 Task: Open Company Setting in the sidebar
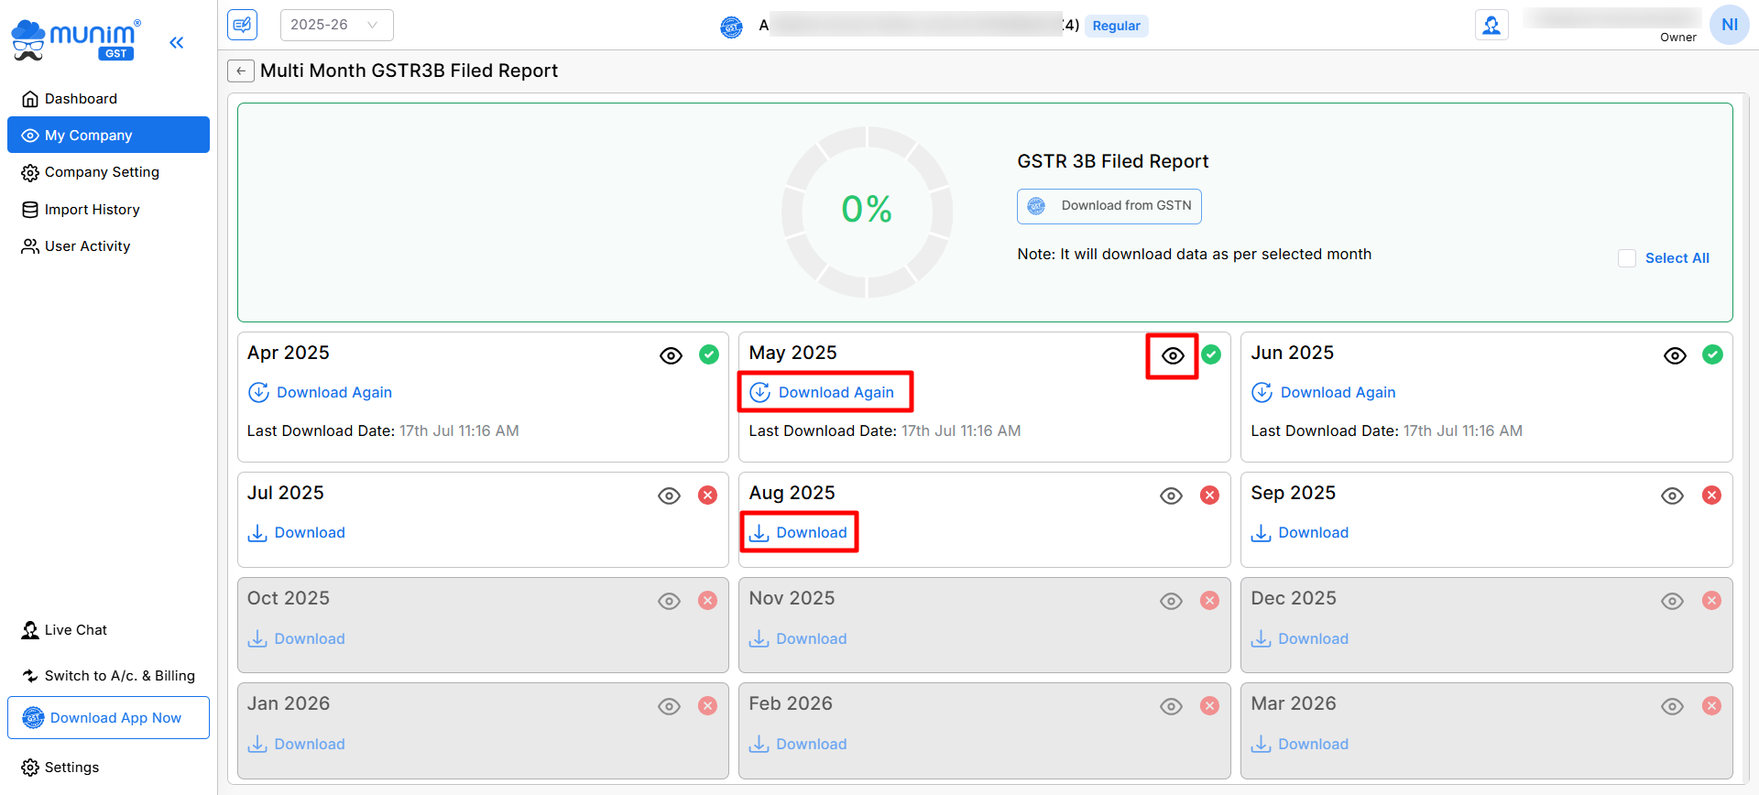[x=102, y=172]
